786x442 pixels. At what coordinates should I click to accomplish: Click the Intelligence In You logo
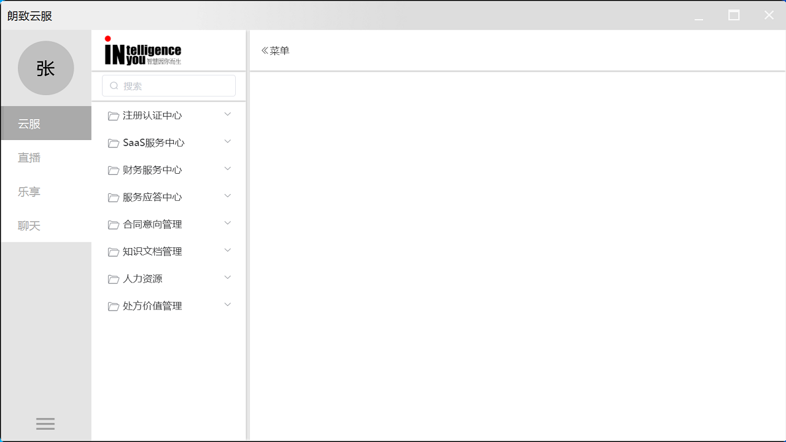click(142, 50)
